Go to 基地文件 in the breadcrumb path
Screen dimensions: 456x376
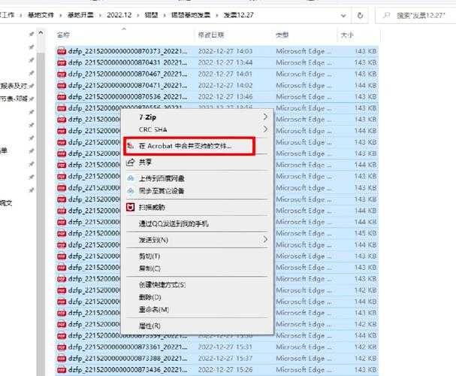coord(41,15)
